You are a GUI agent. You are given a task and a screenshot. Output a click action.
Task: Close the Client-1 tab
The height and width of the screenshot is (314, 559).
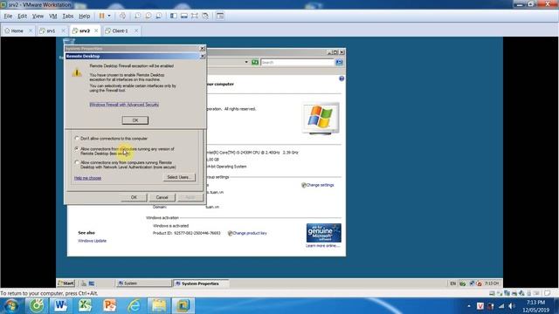click(136, 31)
